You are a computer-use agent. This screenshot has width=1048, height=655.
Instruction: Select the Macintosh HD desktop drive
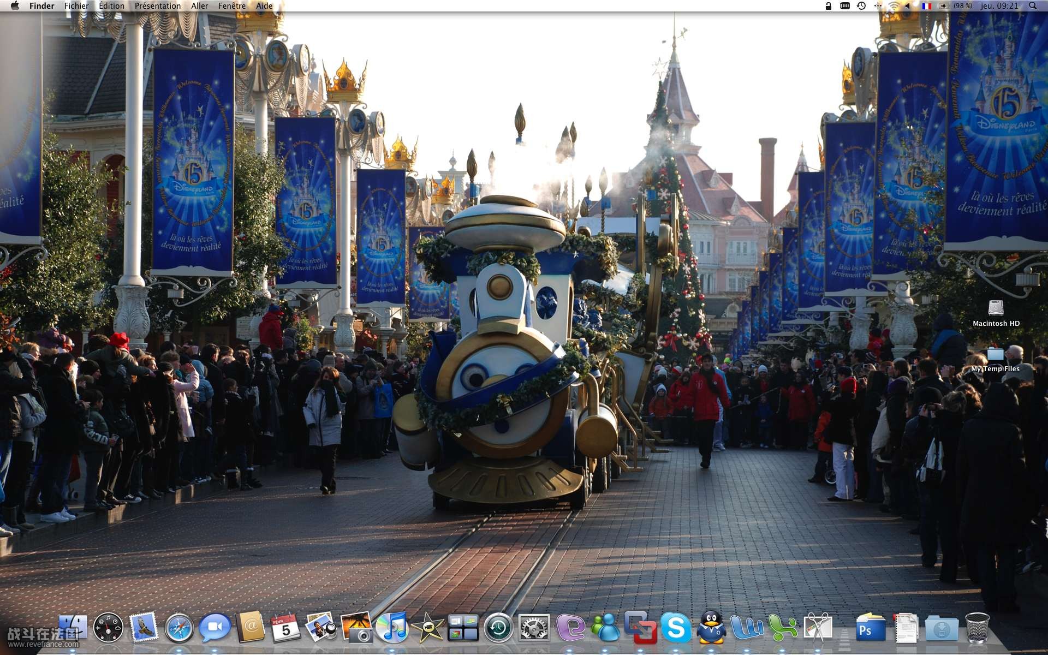click(x=996, y=313)
